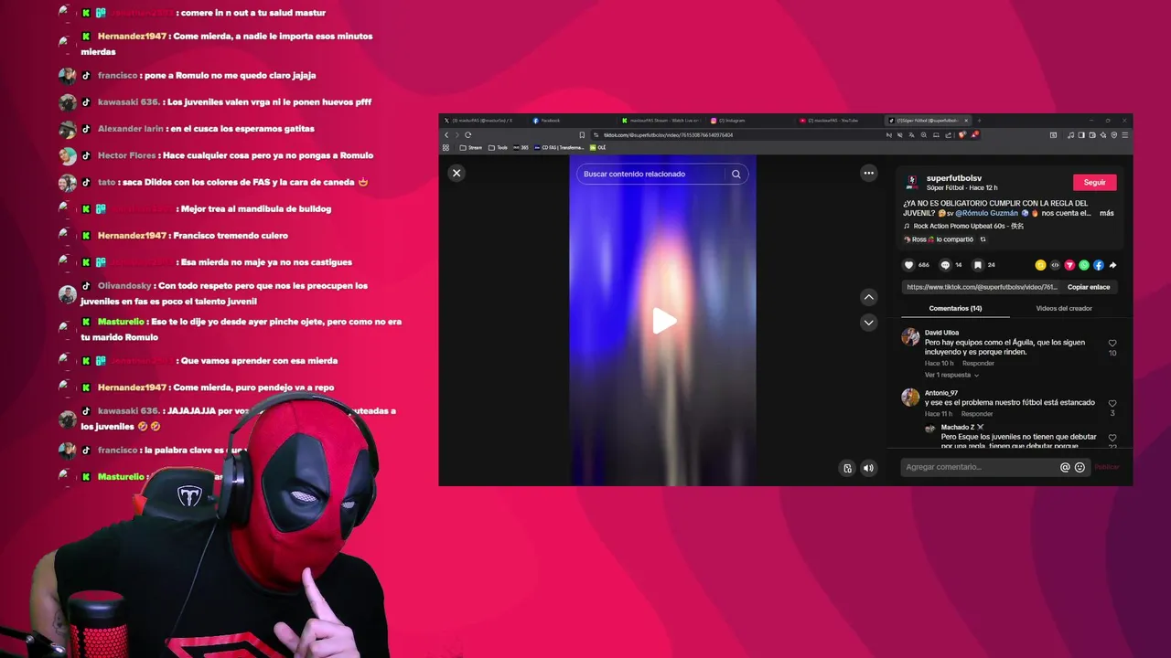The height and width of the screenshot is (658, 1171).
Task: Share video to Facebook
Action: click(x=1099, y=265)
